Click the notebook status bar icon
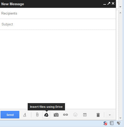The width and height of the screenshot is (124, 127). click(112, 123)
